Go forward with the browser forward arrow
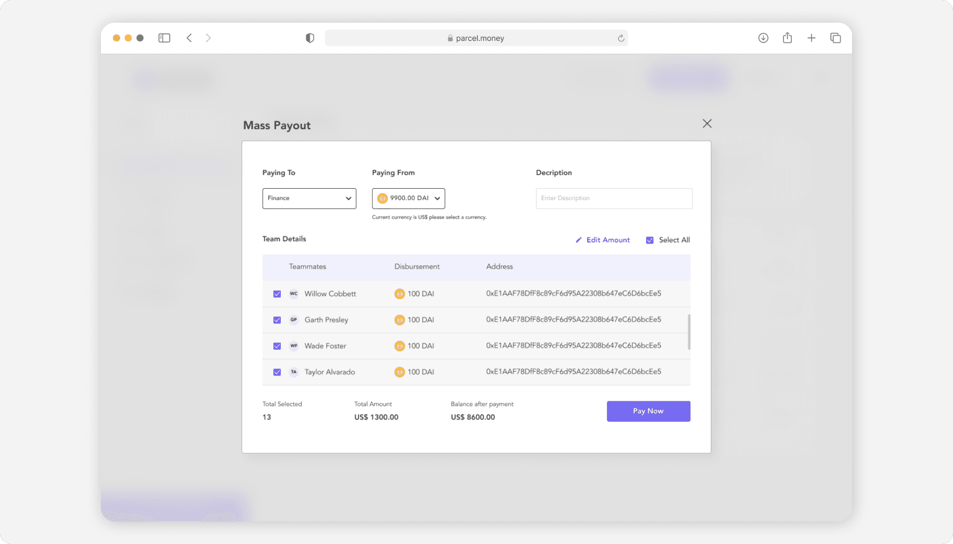Image resolution: width=953 pixels, height=544 pixels. tap(208, 38)
